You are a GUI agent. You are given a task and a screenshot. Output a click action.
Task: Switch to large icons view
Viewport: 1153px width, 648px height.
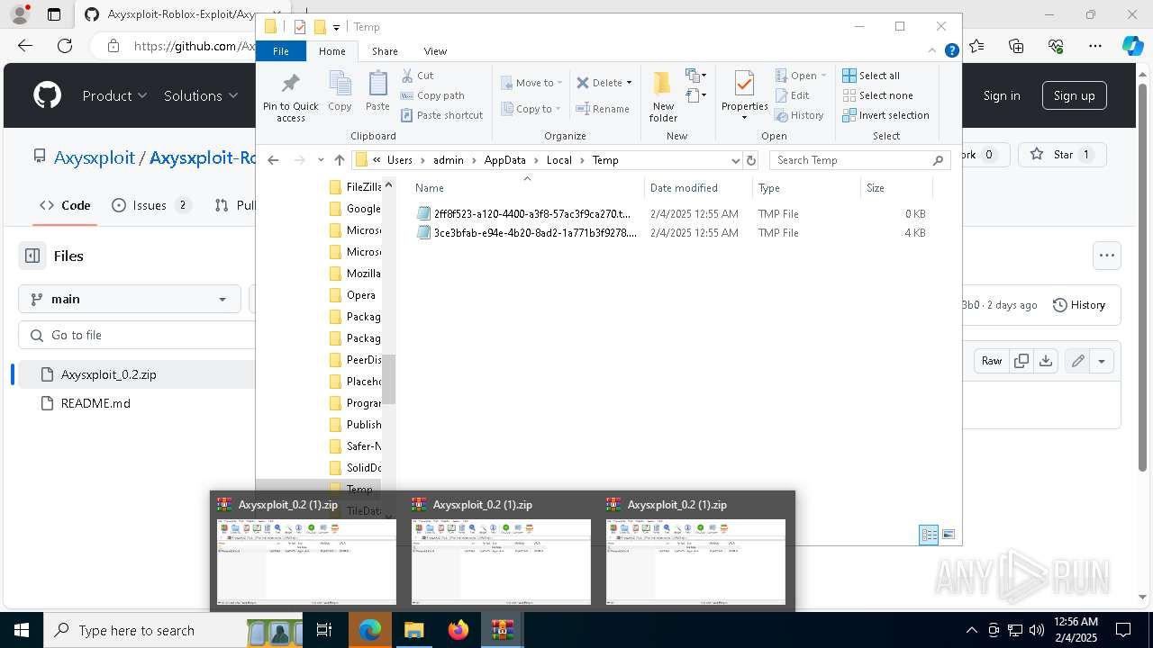[x=949, y=535]
